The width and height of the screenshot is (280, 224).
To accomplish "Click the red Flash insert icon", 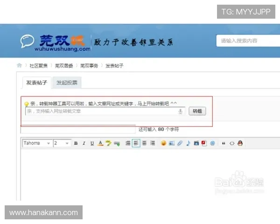I will [x=204, y=143].
